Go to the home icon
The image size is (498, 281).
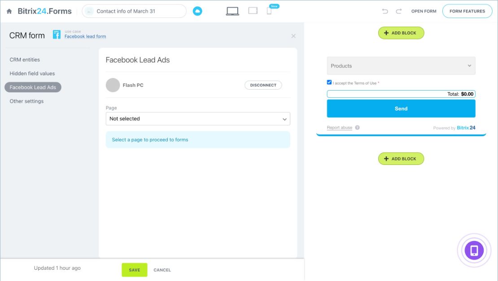coord(9,11)
